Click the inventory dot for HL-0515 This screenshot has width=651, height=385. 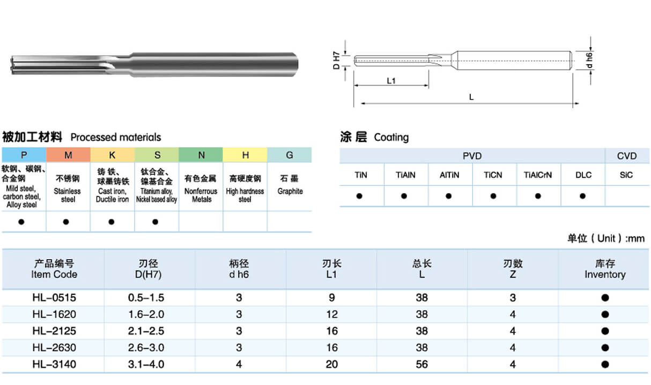click(605, 298)
